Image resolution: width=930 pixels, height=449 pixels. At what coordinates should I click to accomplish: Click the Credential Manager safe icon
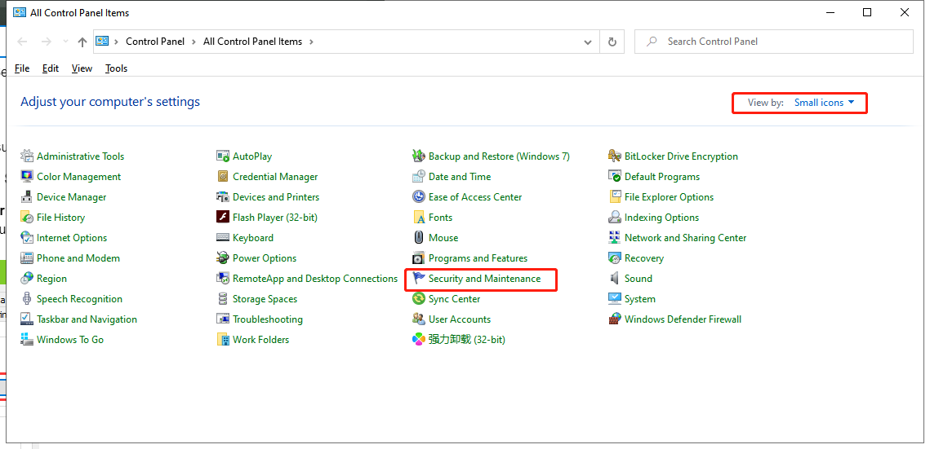coord(223,176)
